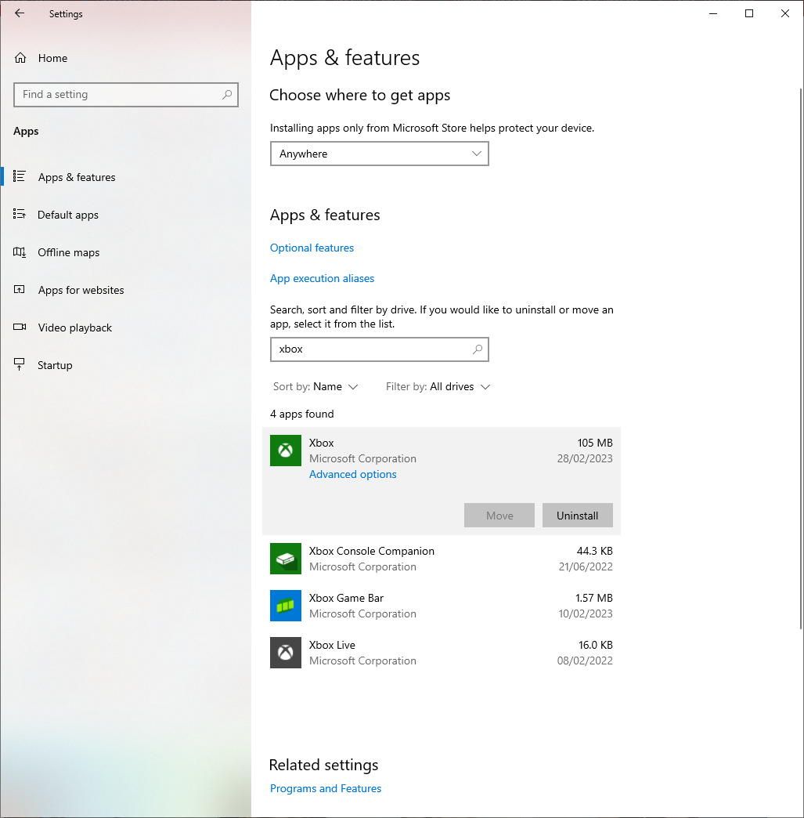Screen dimensions: 804x818
Task: Open the Video playback section
Action: click(126, 327)
